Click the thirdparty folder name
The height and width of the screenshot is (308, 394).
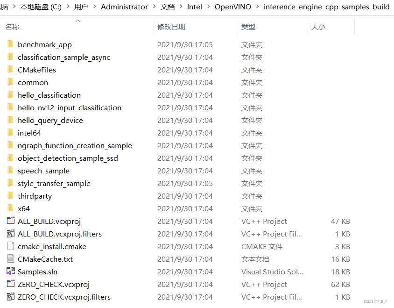tap(35, 196)
